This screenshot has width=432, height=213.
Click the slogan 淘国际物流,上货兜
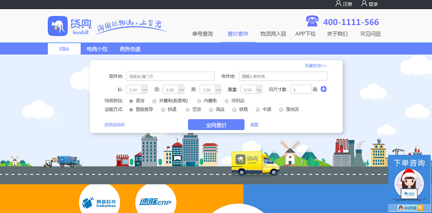(131, 27)
